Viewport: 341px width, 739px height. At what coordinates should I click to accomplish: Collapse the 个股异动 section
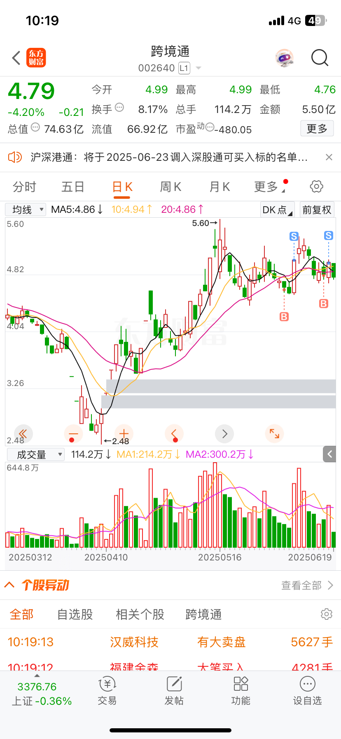pyautogui.click(x=9, y=585)
